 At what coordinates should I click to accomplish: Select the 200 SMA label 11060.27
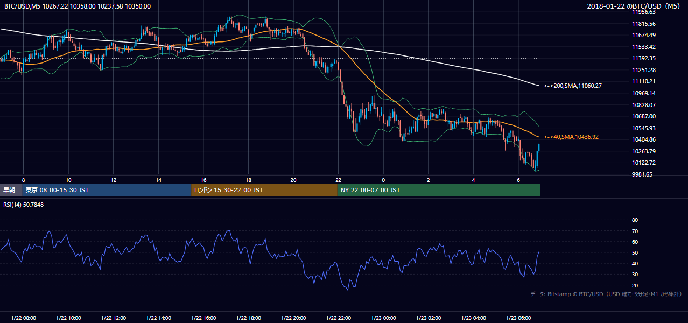[x=573, y=86]
